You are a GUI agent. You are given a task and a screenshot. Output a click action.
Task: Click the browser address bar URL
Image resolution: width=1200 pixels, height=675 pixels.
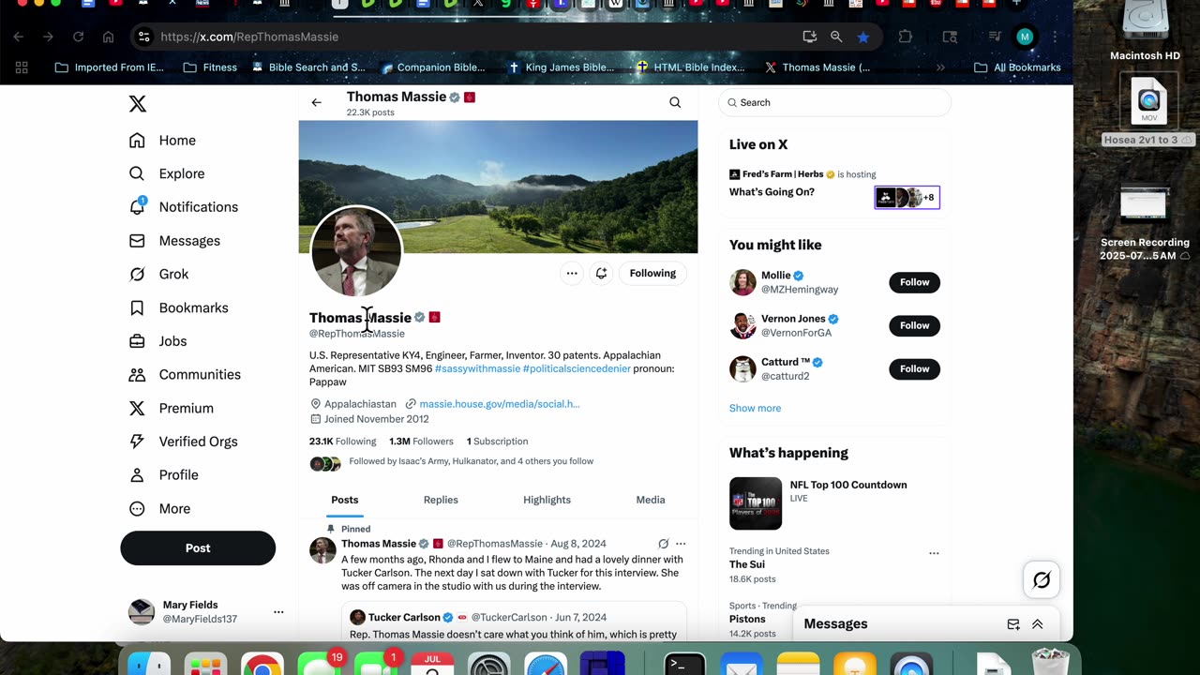[249, 37]
